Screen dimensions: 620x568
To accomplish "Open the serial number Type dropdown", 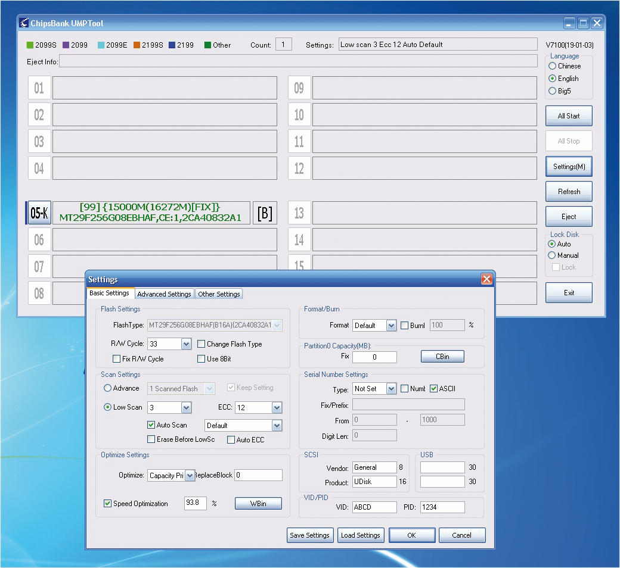I will click(391, 389).
